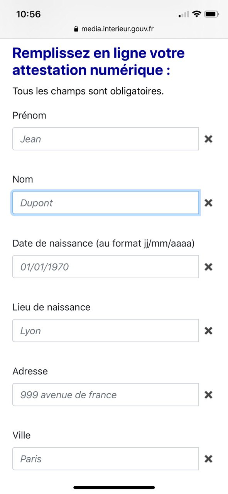Select the birth date input 01/01/1970
Screen dimensions: 228x494
(x=106, y=267)
